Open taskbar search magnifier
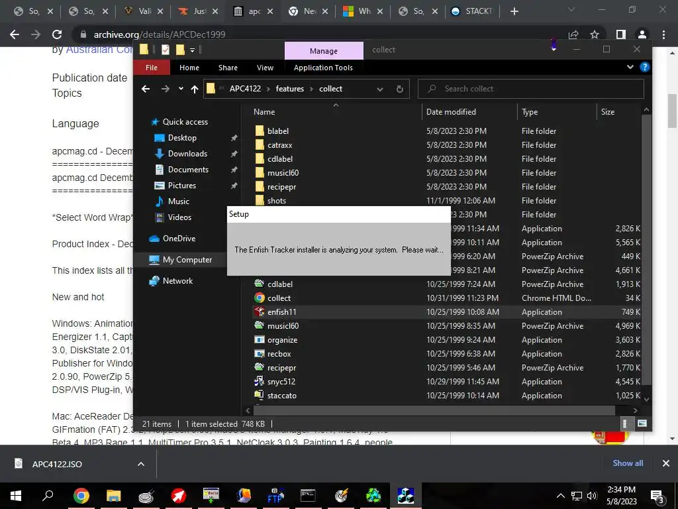 [48, 495]
